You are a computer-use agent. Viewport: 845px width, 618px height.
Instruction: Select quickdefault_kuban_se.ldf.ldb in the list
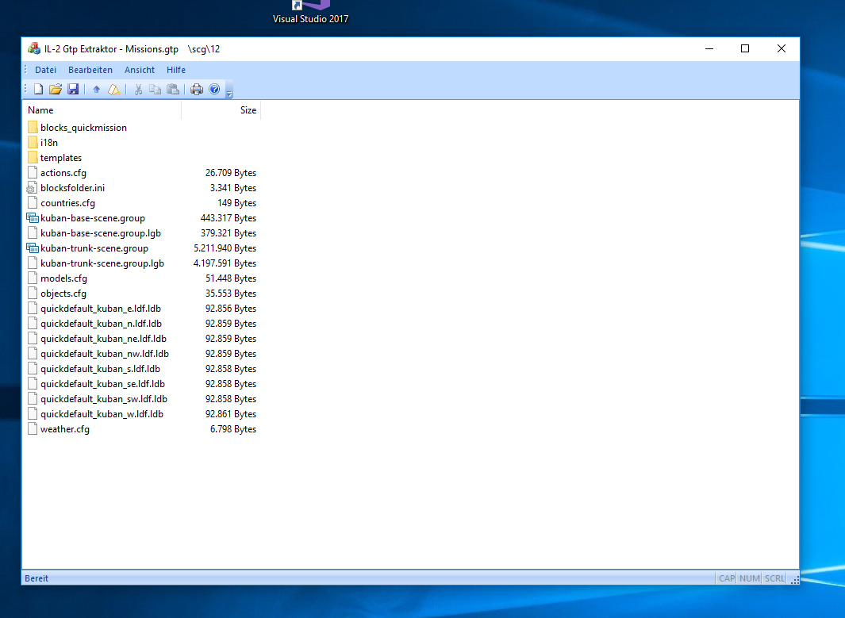[x=103, y=384]
